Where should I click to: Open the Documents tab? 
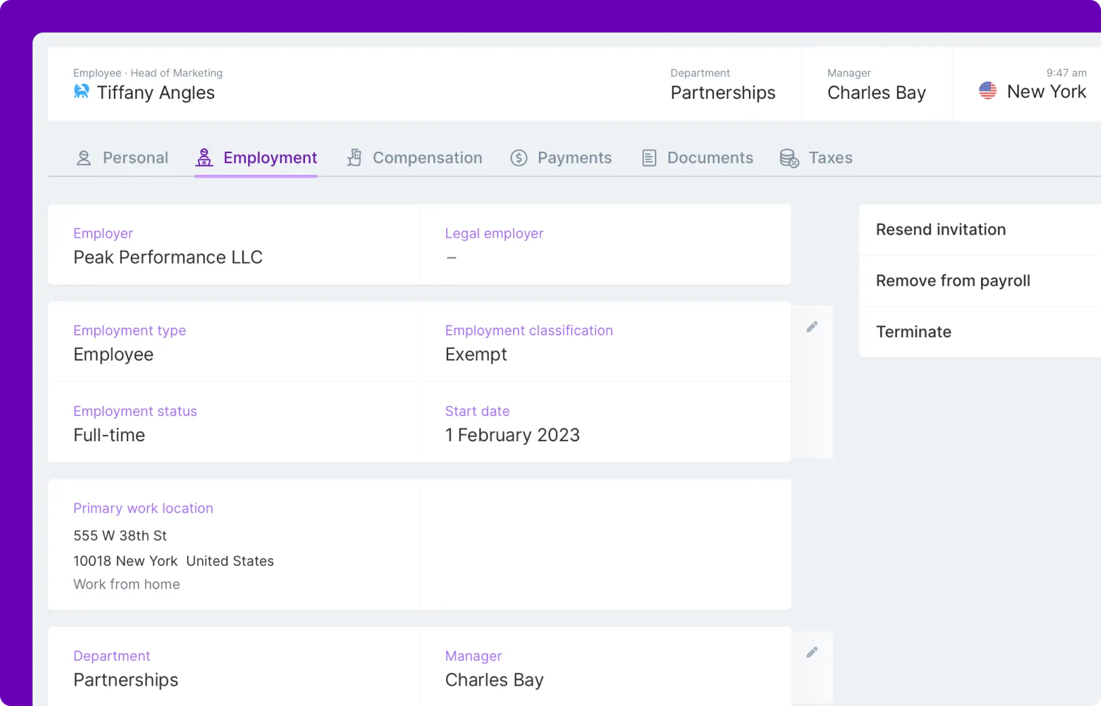coord(710,157)
